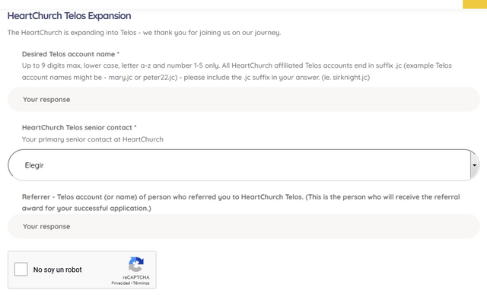
Task: Click the "No soy un robot" label text
Action: coord(58,270)
